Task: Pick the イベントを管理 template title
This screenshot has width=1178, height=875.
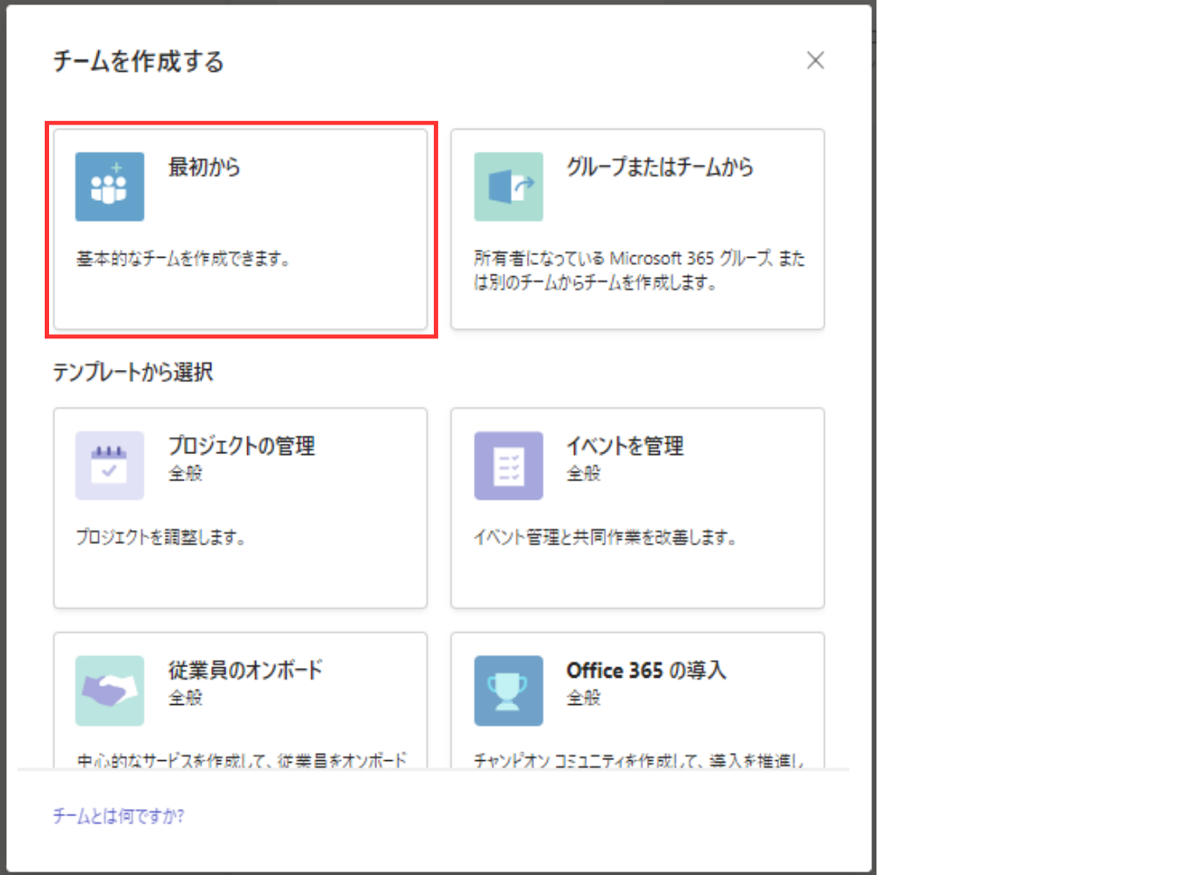Action: (x=624, y=445)
